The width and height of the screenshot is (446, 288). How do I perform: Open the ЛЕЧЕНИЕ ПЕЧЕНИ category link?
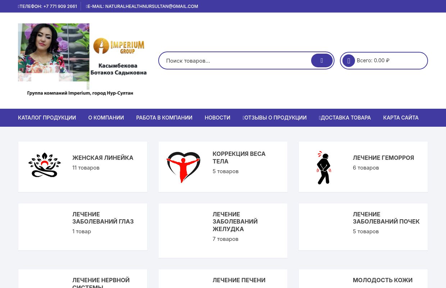coord(239,280)
